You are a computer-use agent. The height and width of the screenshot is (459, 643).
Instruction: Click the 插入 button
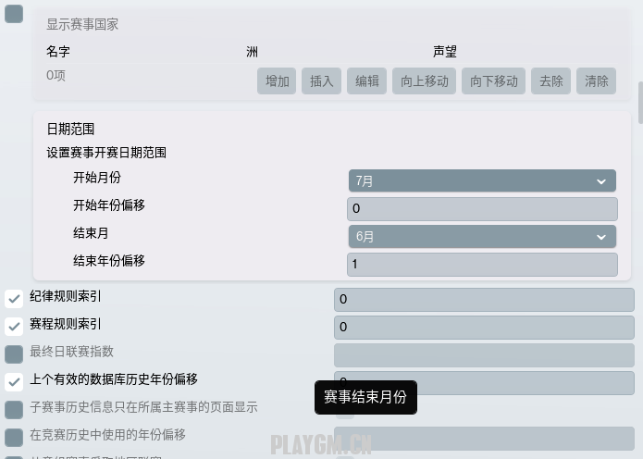click(x=322, y=81)
